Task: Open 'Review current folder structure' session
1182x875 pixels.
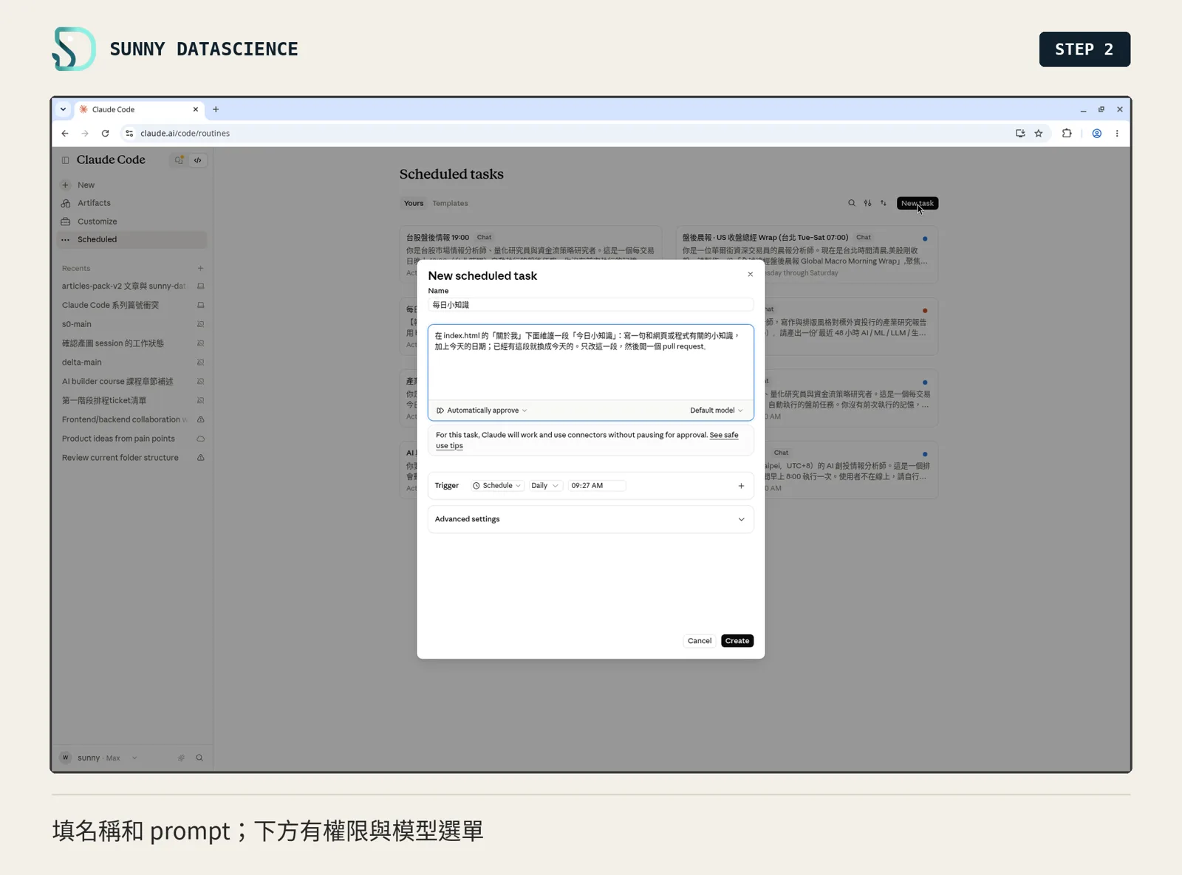Action: click(x=132, y=458)
